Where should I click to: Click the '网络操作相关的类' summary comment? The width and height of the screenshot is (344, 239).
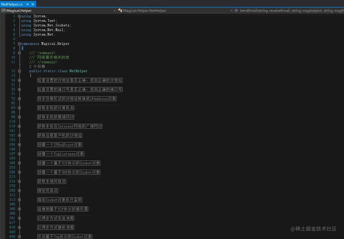pos(53,57)
